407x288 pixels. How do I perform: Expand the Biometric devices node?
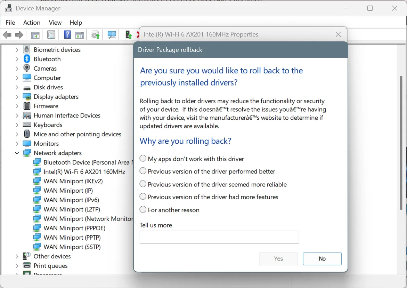17,50
